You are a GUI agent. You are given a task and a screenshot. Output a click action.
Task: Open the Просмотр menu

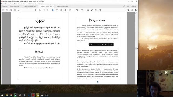coord(17,4)
